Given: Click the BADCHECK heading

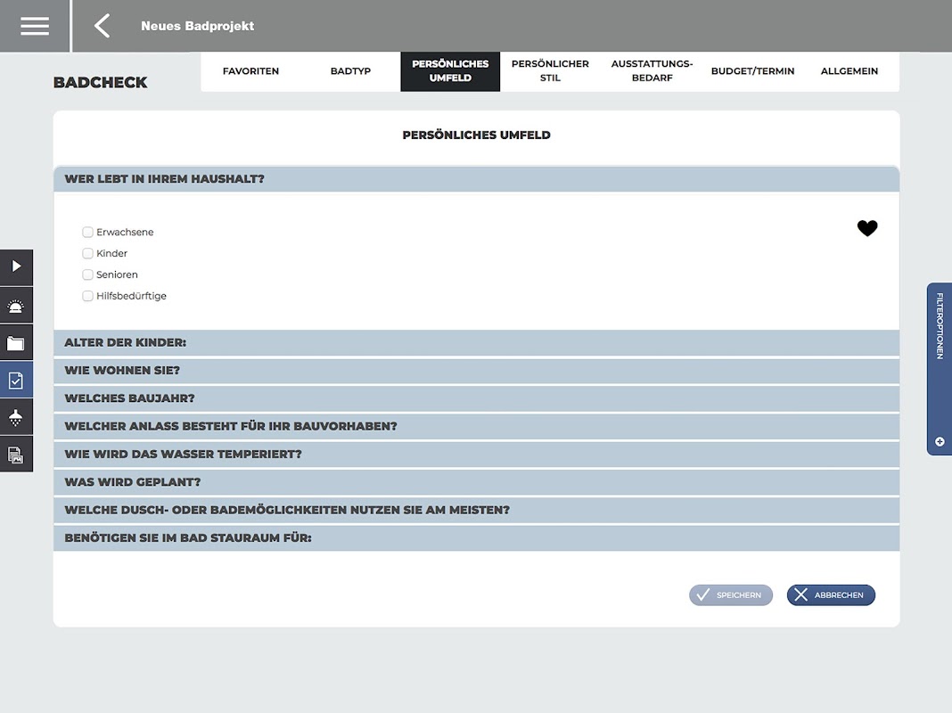Looking at the screenshot, I should pos(100,83).
